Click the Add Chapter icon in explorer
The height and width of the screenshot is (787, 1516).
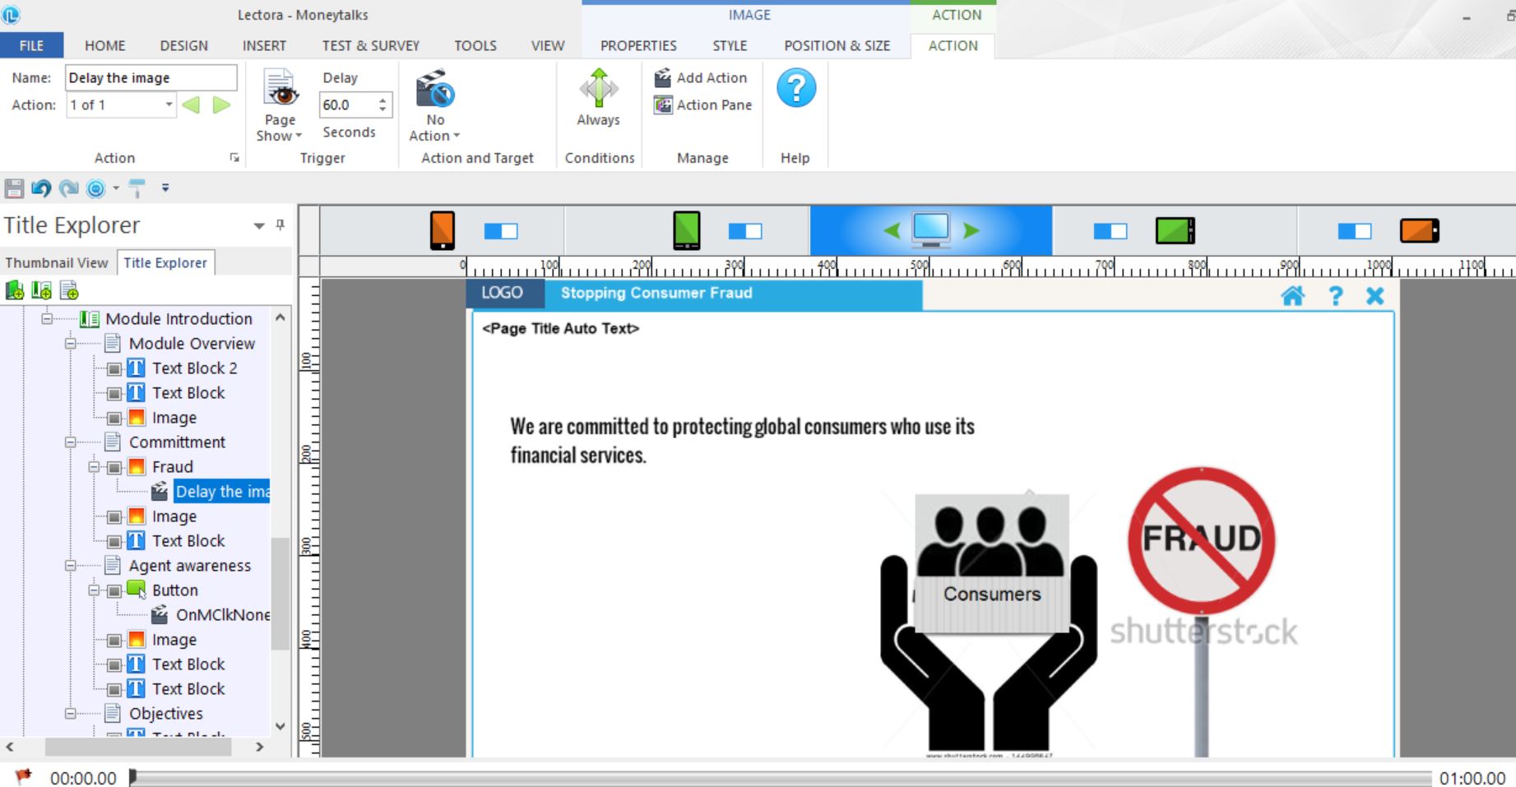click(15, 290)
